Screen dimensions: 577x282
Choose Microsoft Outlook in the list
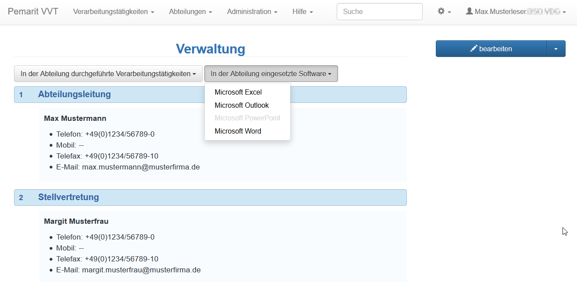(242, 105)
